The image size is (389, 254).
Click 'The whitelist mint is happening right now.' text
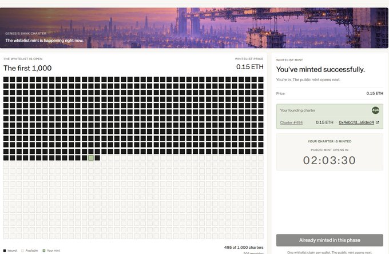(45, 41)
